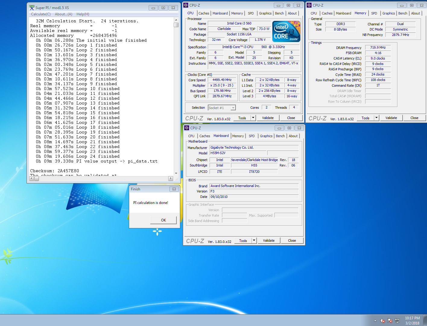Click the DRAM Frequency value 719.9 MHz
The image size is (427, 326).
378,47
